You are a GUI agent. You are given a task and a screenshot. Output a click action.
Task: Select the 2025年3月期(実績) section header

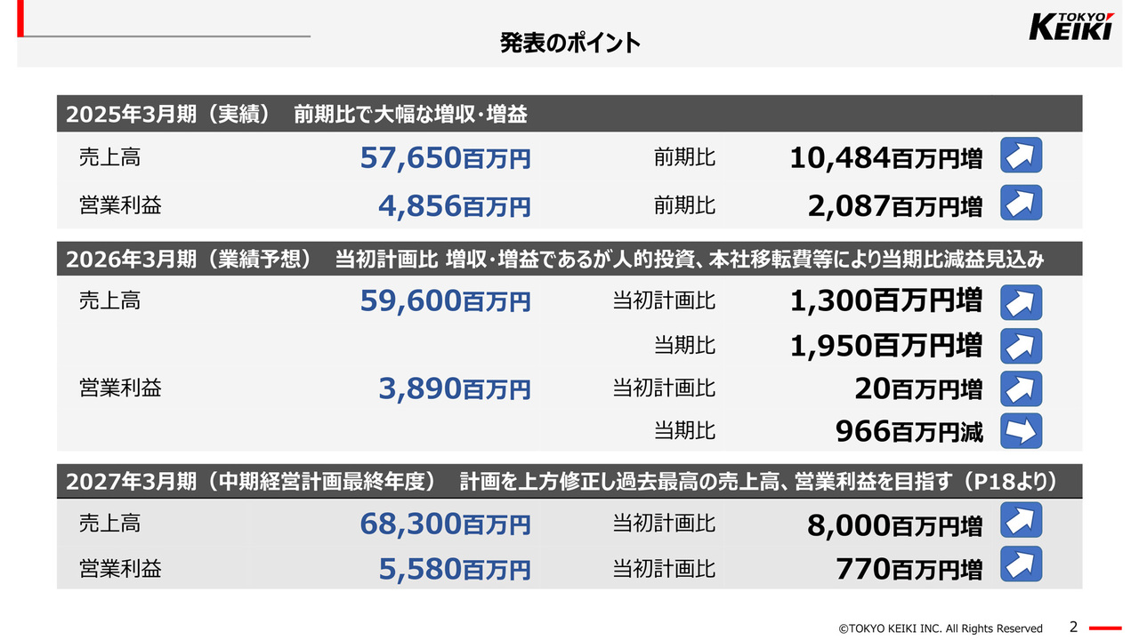point(569,114)
